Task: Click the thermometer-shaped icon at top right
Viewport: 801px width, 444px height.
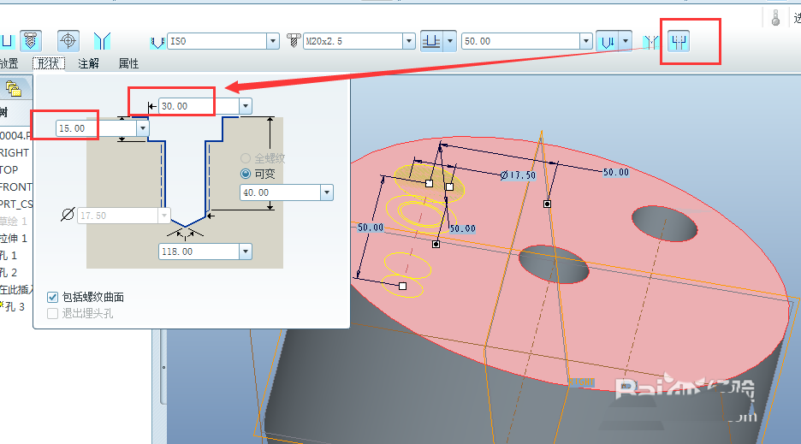Action: click(x=775, y=18)
